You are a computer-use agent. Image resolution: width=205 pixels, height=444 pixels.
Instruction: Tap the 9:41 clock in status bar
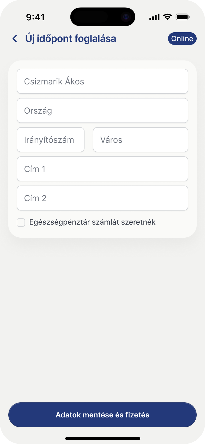pos(35,17)
